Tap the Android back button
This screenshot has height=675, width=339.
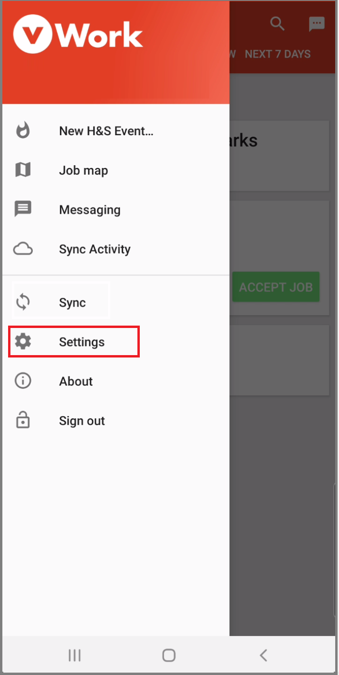(263, 655)
